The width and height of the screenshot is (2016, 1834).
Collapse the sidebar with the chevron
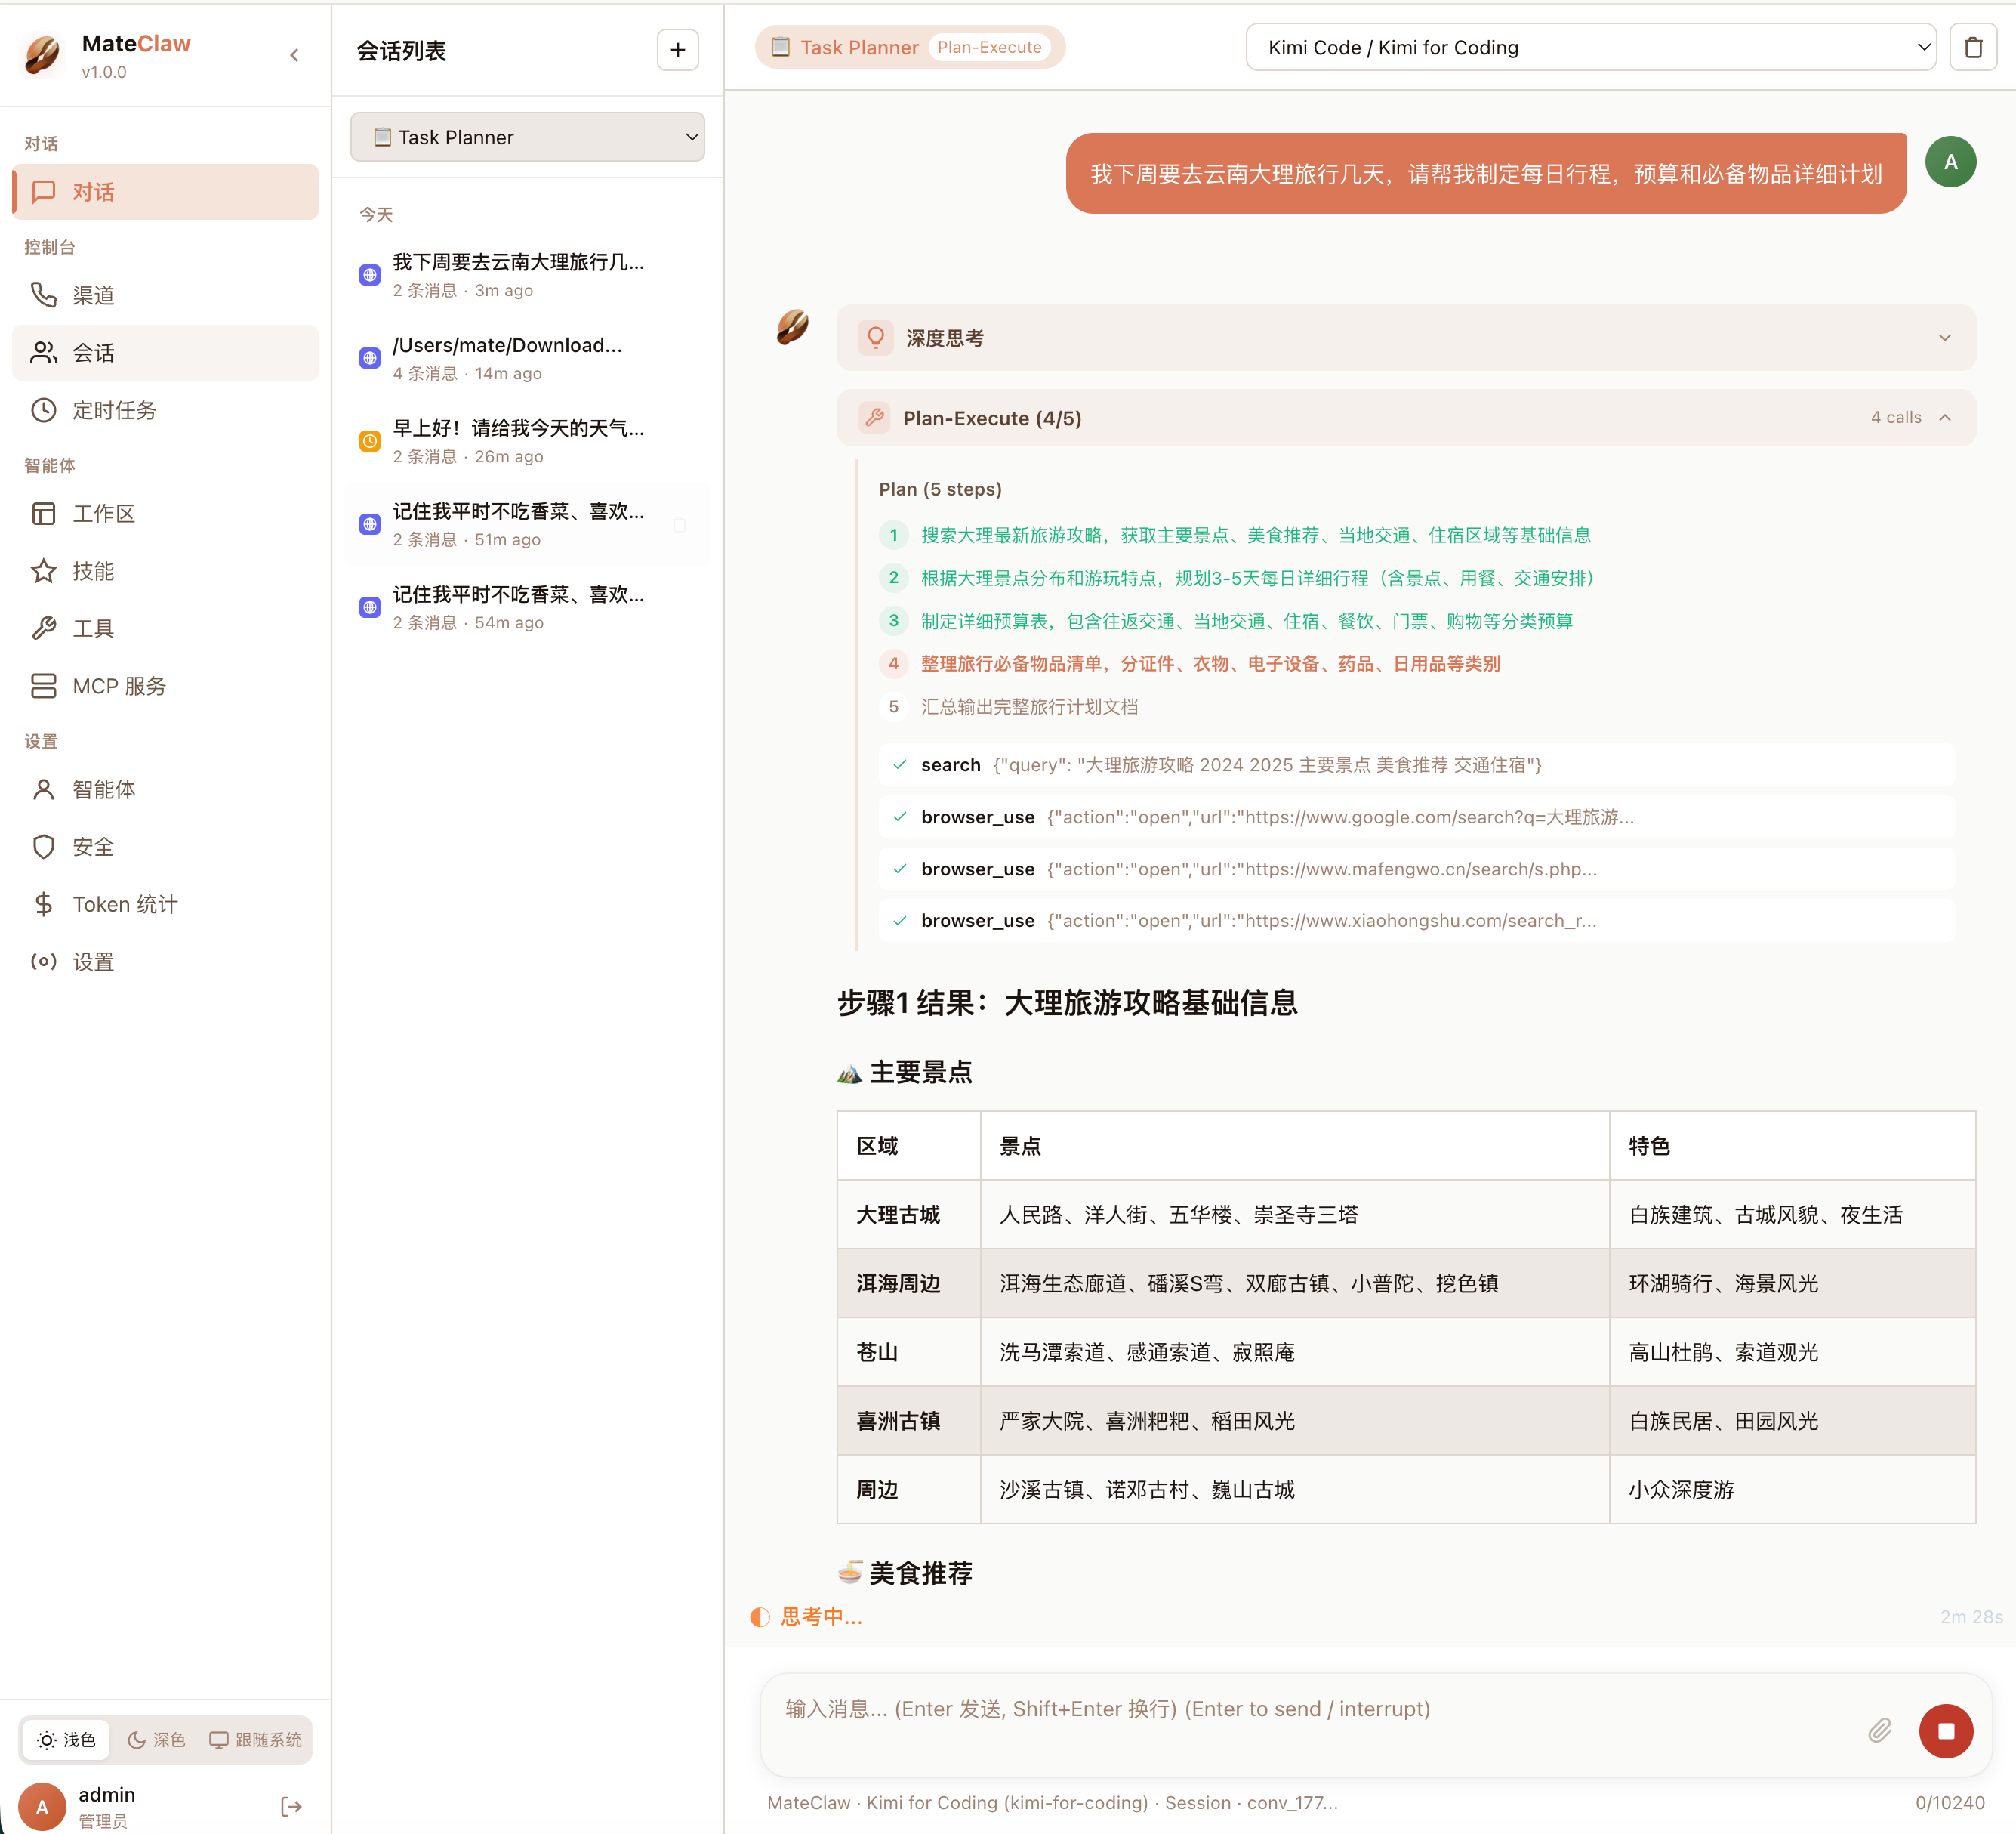294,55
